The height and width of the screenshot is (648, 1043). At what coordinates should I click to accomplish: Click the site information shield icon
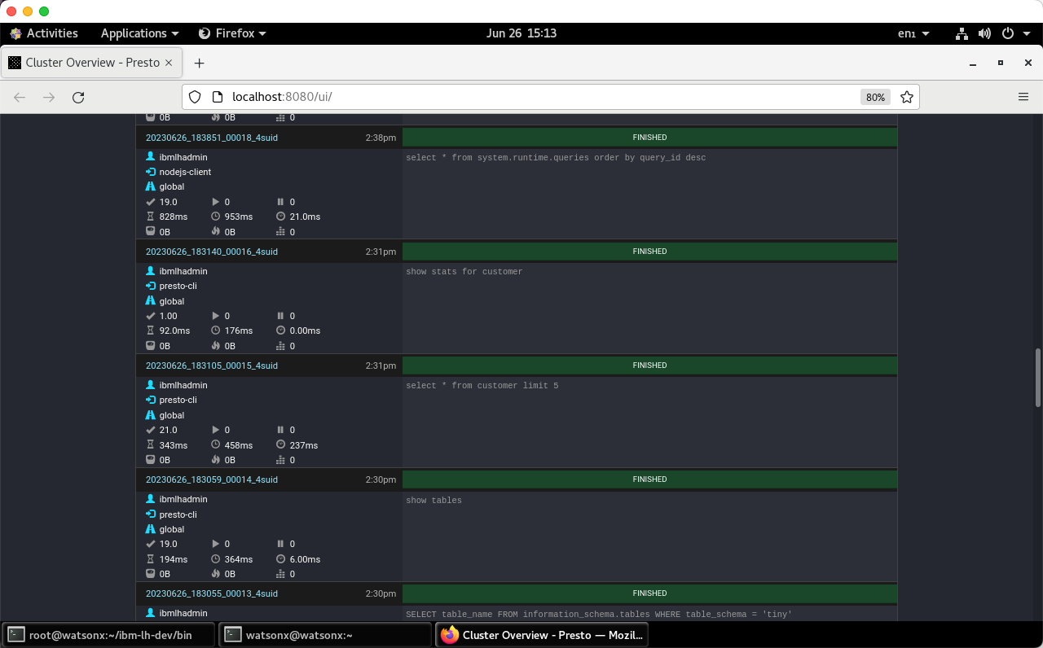click(195, 97)
